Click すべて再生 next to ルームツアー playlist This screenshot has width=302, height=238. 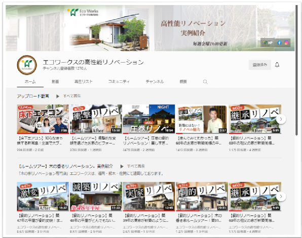coord(136,166)
